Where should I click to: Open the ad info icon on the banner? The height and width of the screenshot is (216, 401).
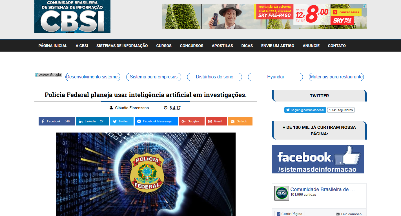[x=364, y=6]
